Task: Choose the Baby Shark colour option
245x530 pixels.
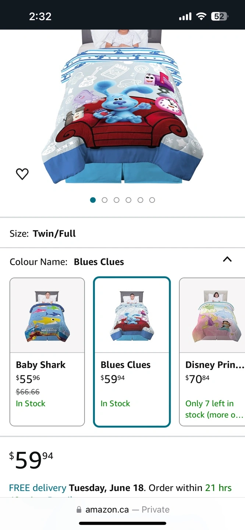Action: 47,351
